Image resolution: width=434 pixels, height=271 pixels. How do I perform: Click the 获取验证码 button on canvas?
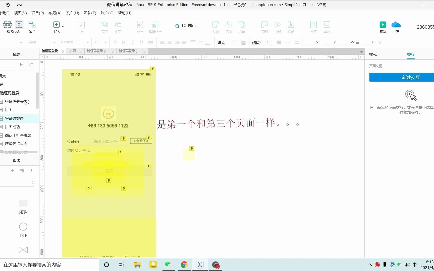(x=141, y=141)
